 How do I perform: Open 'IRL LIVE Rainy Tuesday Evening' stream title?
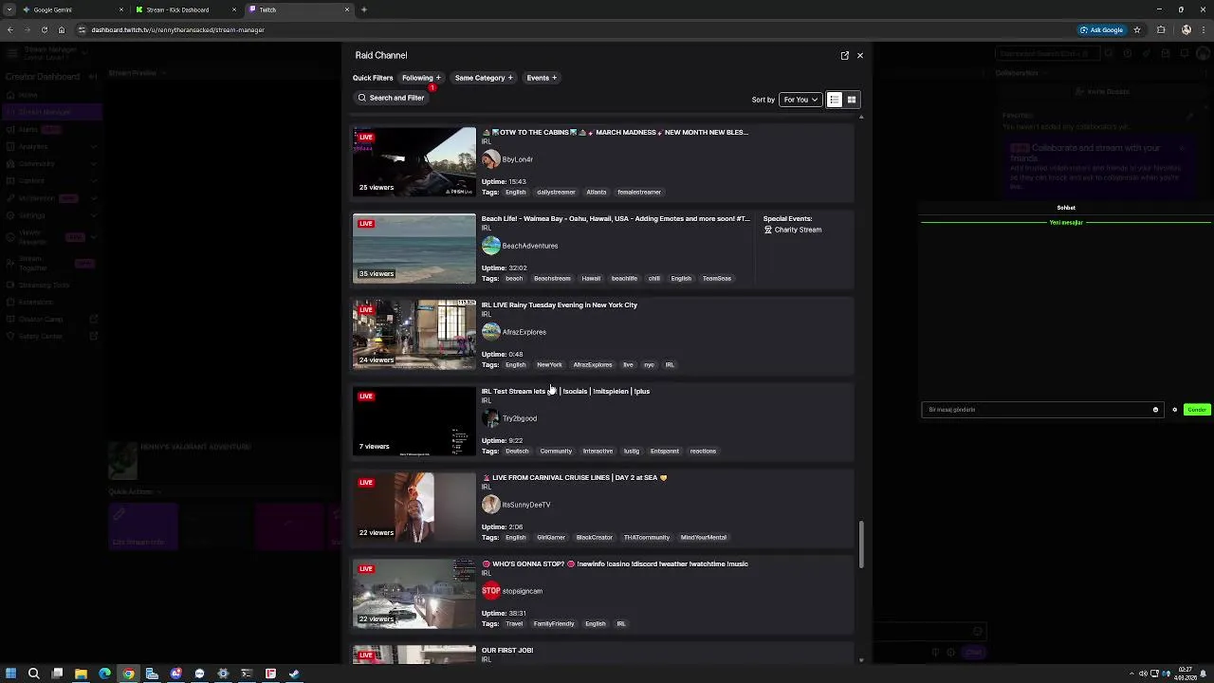pyautogui.click(x=560, y=305)
